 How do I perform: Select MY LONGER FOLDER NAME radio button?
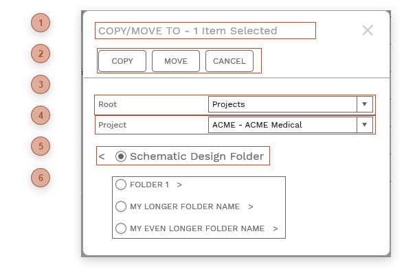click(121, 206)
